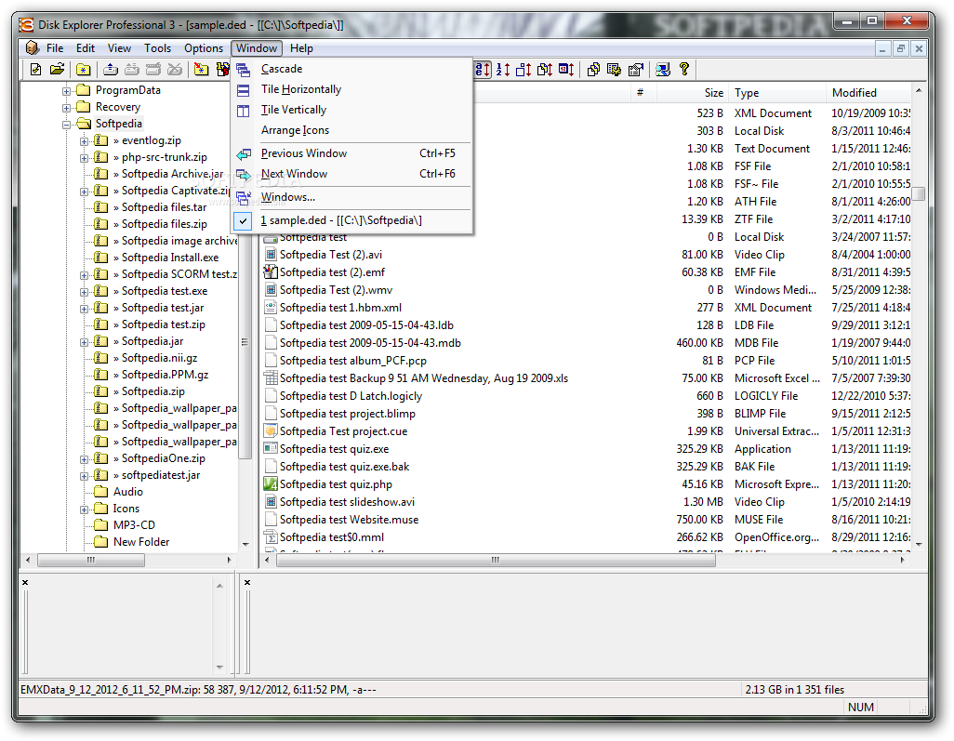
Task: Click the tree pane horizontal scrollbar thumb
Action: pyautogui.click(x=90, y=560)
